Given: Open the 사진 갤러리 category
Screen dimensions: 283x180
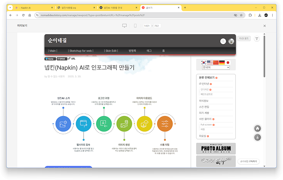Looking at the screenshot, I should click(x=205, y=119).
